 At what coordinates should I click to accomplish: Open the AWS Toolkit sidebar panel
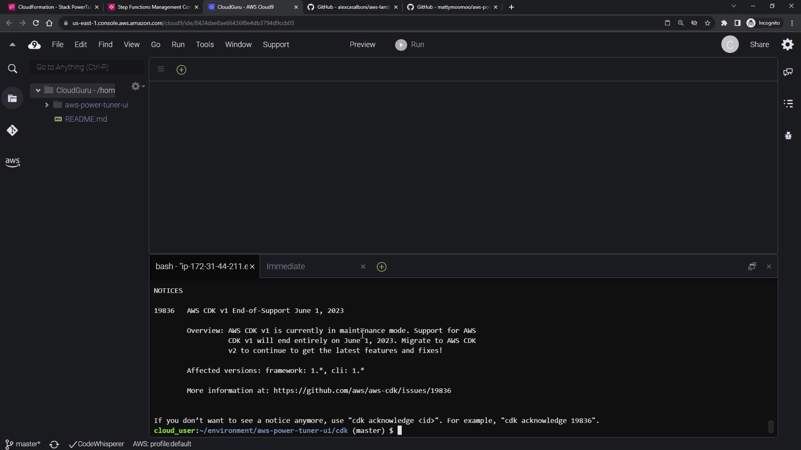click(13, 162)
